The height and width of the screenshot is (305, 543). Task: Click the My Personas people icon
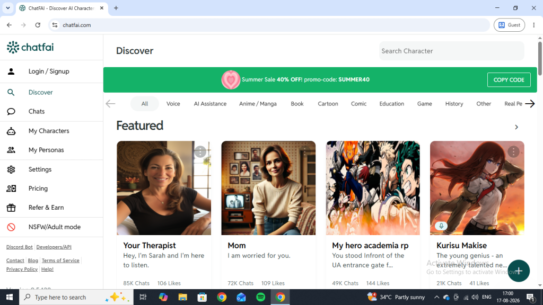point(11,150)
